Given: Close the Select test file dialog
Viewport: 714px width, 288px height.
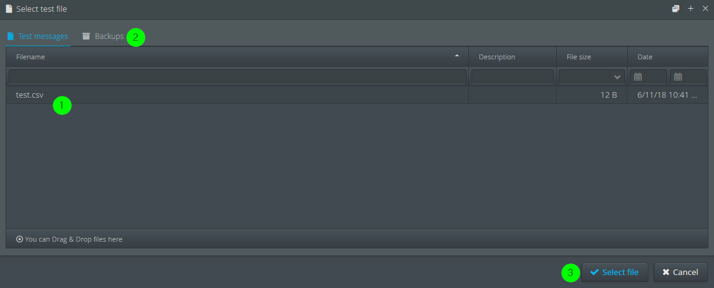Looking at the screenshot, I should [705, 9].
